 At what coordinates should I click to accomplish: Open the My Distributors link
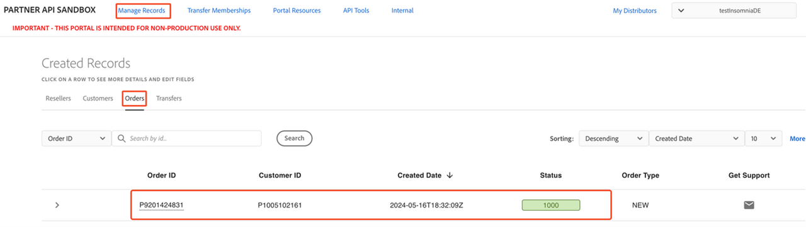coord(635,11)
